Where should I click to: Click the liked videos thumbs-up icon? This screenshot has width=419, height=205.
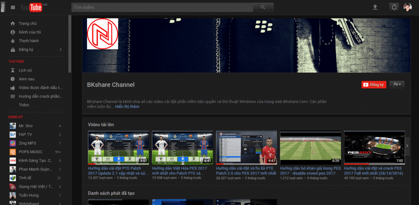click(x=13, y=88)
